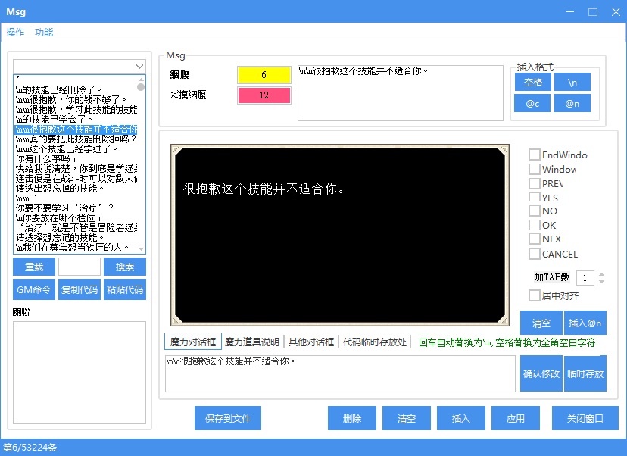
Task: Click the 关闭窗口 close window button
Action: pyautogui.click(x=585, y=418)
